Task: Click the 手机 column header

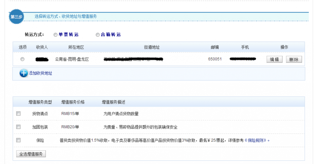Action: click(x=245, y=47)
